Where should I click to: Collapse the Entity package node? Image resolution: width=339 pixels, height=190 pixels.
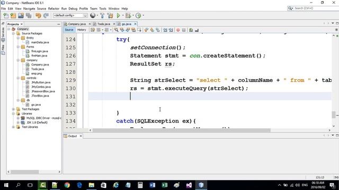coord(18,38)
